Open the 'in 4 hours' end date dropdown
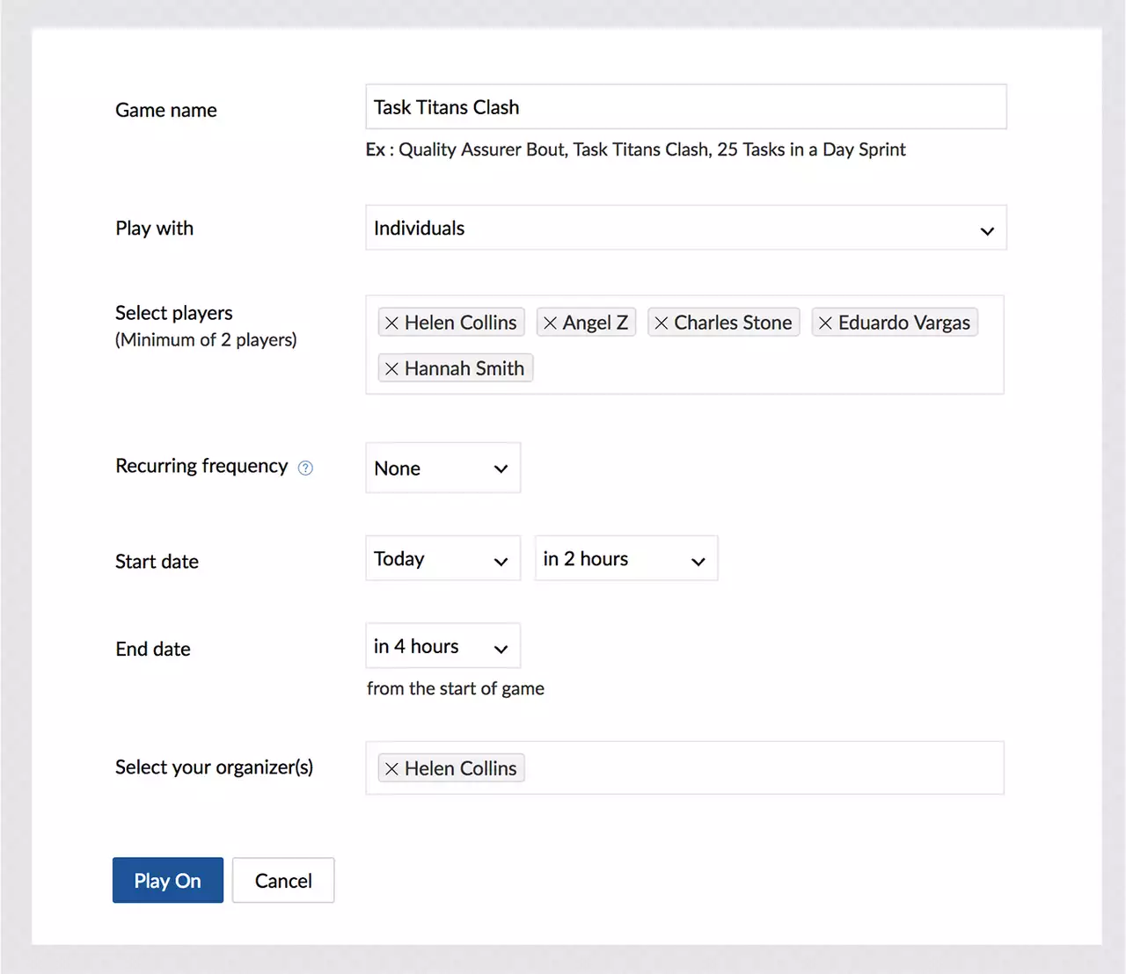Screen dimensions: 1126x974 (x=442, y=647)
